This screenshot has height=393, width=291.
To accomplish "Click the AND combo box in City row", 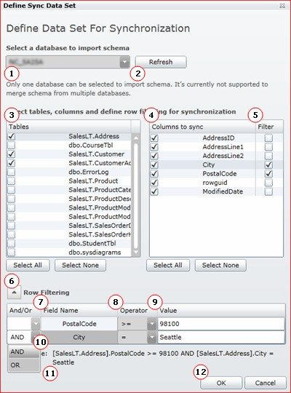I will click(23, 338).
